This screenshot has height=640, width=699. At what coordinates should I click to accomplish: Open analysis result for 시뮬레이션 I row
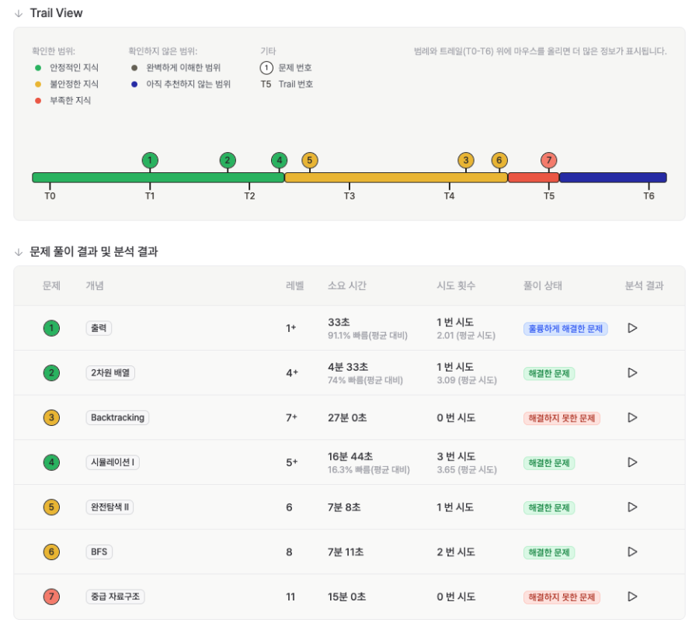tap(631, 462)
